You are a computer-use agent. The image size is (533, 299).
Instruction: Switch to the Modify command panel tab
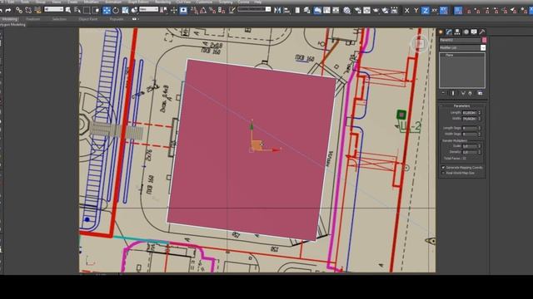(x=449, y=32)
